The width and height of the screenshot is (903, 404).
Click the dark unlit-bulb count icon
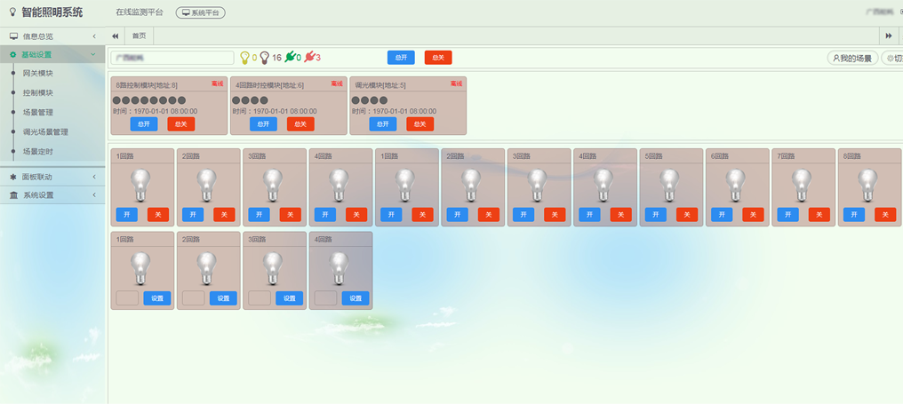click(x=264, y=58)
